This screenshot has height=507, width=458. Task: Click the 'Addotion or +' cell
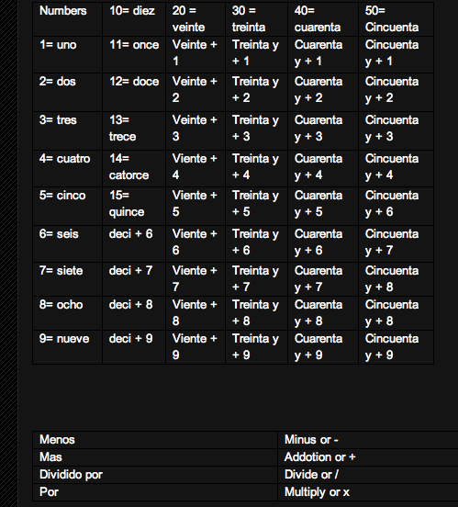[x=368, y=457]
